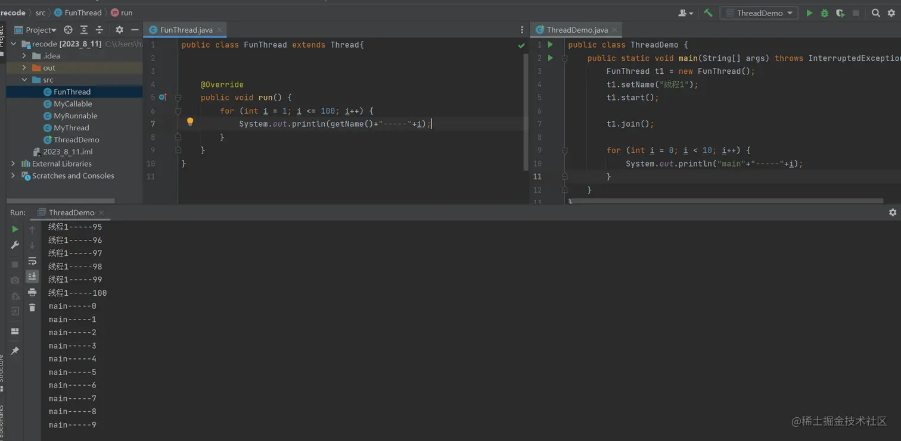This screenshot has height=441, width=901.
Task: Open Project panel options gear
Action: (x=119, y=30)
